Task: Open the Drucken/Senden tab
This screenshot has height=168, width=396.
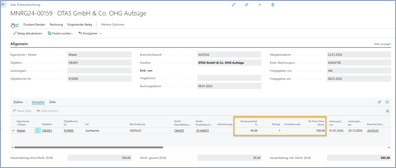Action: [34, 25]
